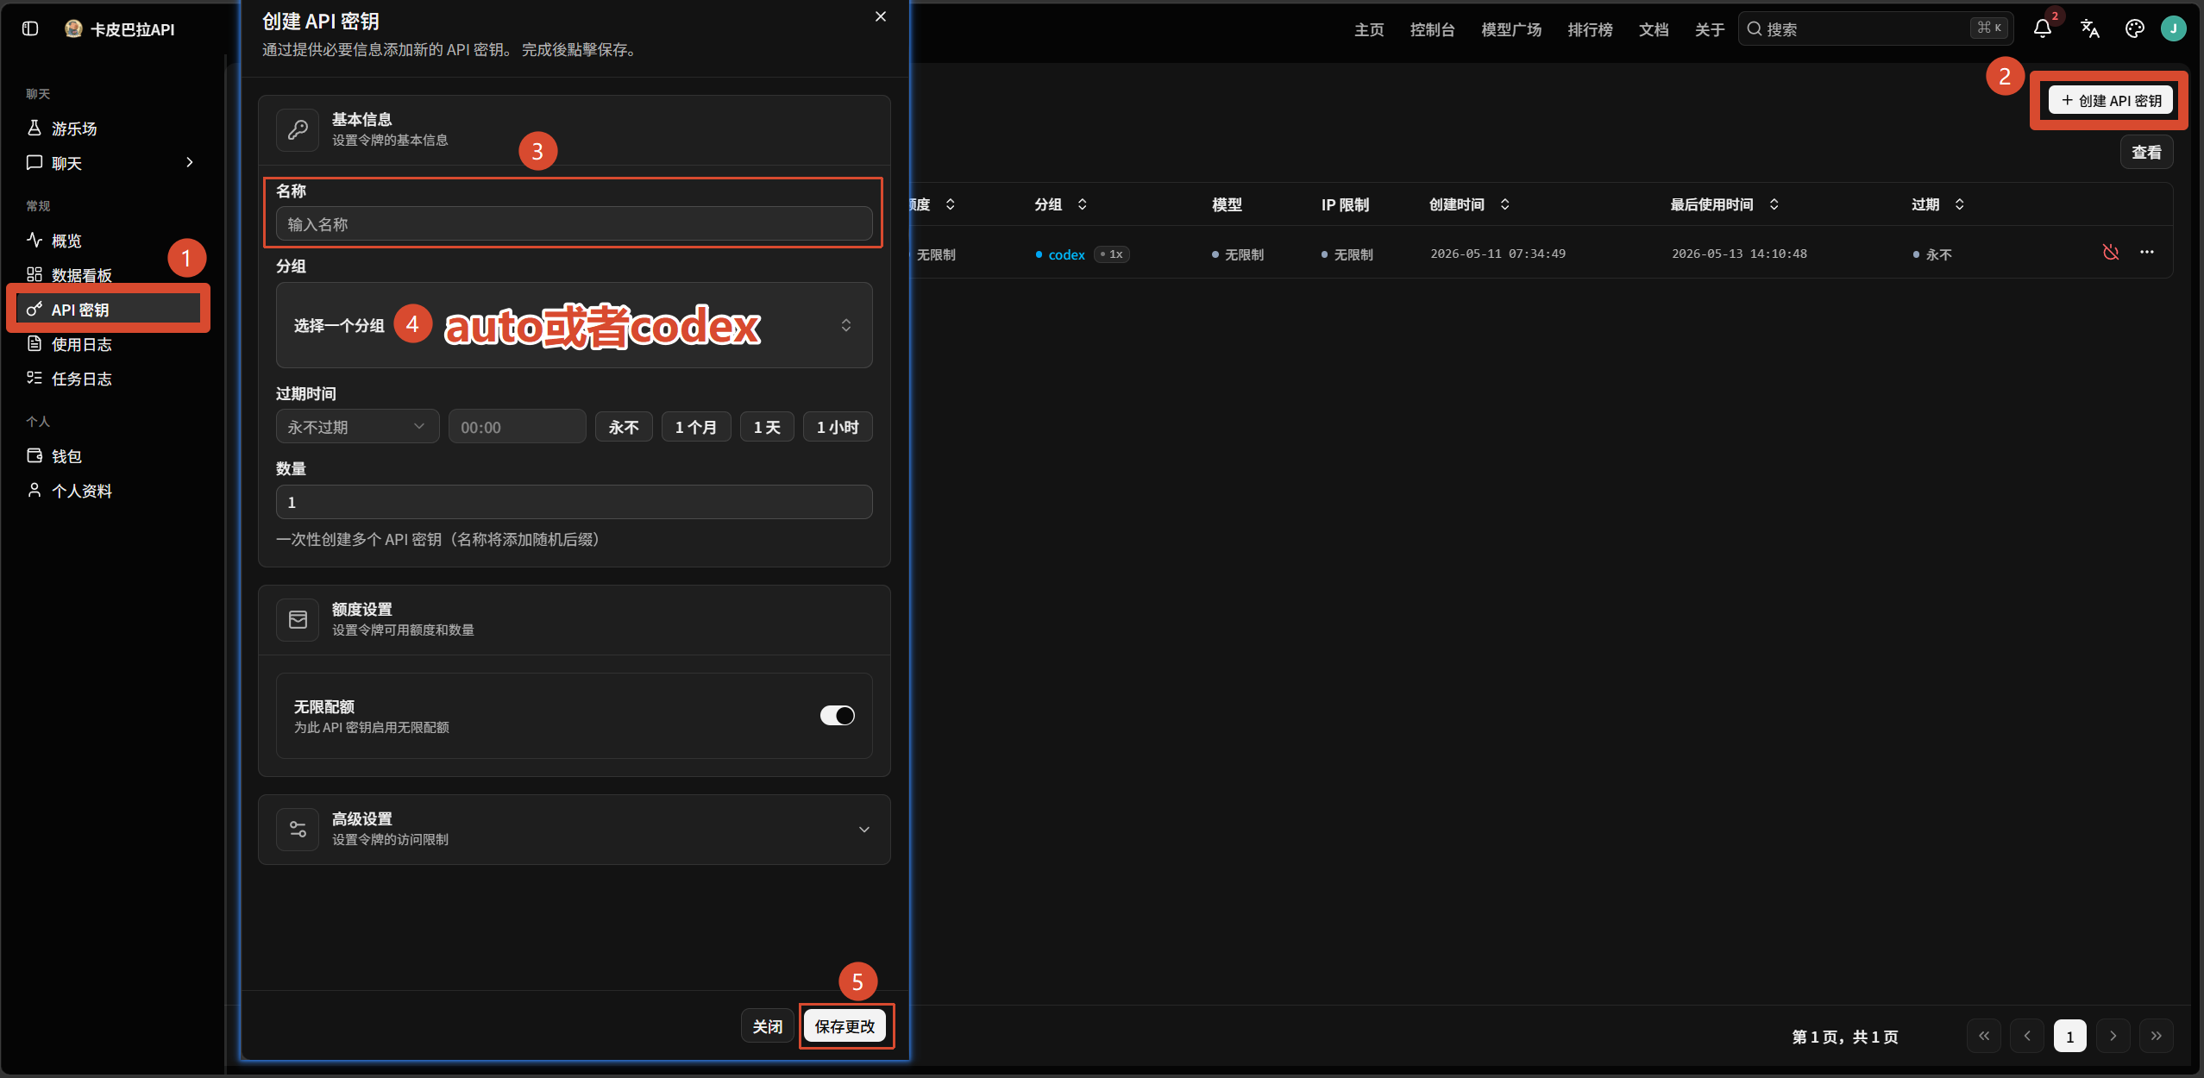The width and height of the screenshot is (2204, 1078).
Task: Focus the 搜索 search box
Action: 1874,28
